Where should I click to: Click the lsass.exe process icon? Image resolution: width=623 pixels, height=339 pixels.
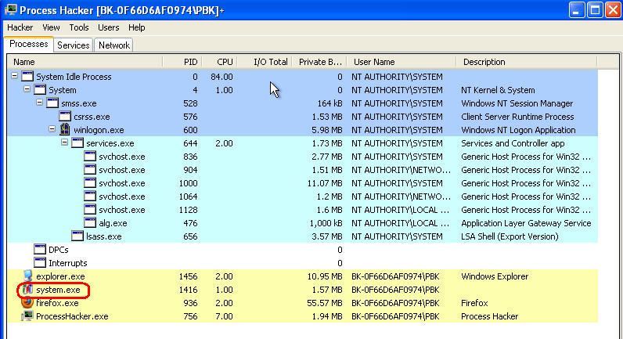tap(77, 236)
